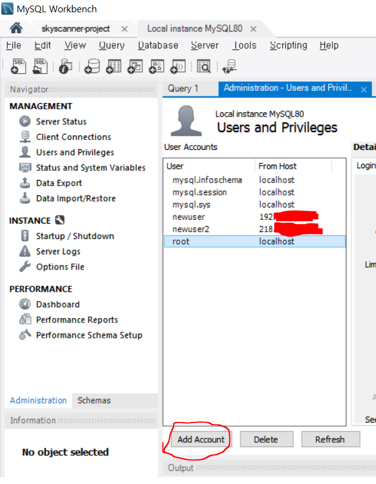The height and width of the screenshot is (484, 376).
Task: Create new stored procedure toolbar icon
Action: pyautogui.click(x=156, y=66)
